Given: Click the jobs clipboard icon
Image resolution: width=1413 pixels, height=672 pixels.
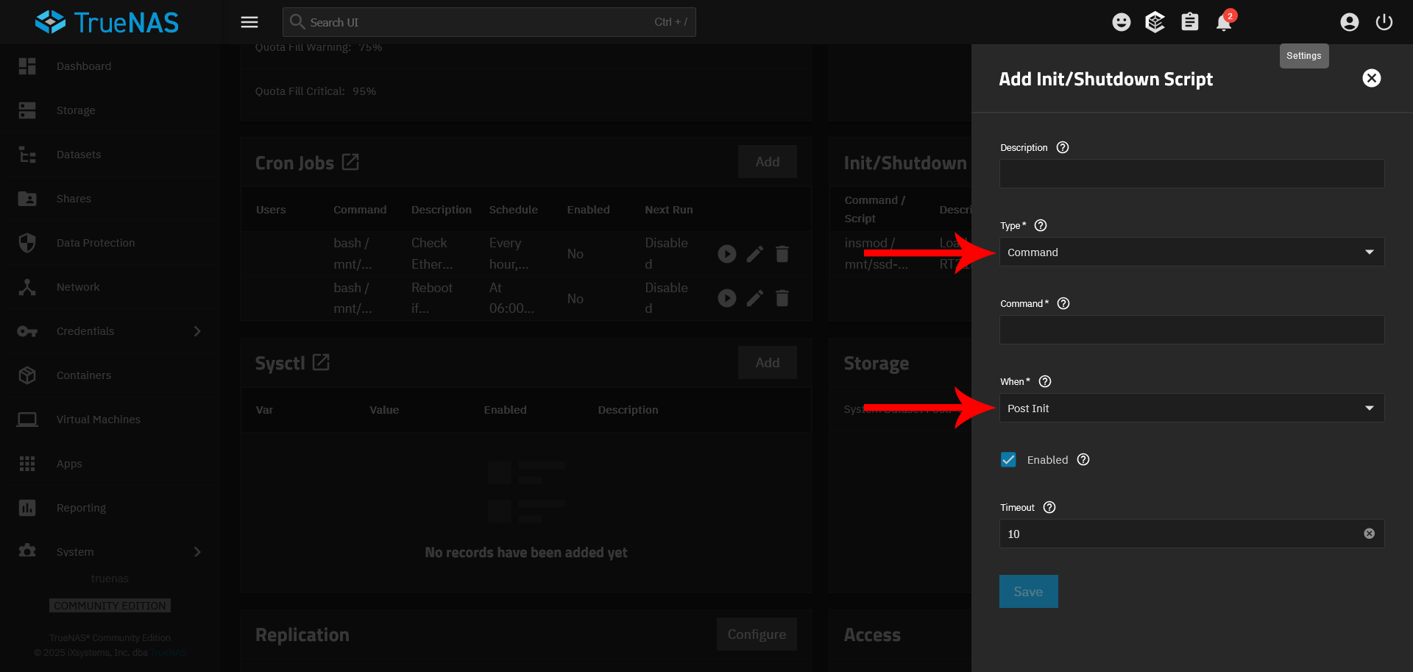Looking at the screenshot, I should click(x=1190, y=22).
